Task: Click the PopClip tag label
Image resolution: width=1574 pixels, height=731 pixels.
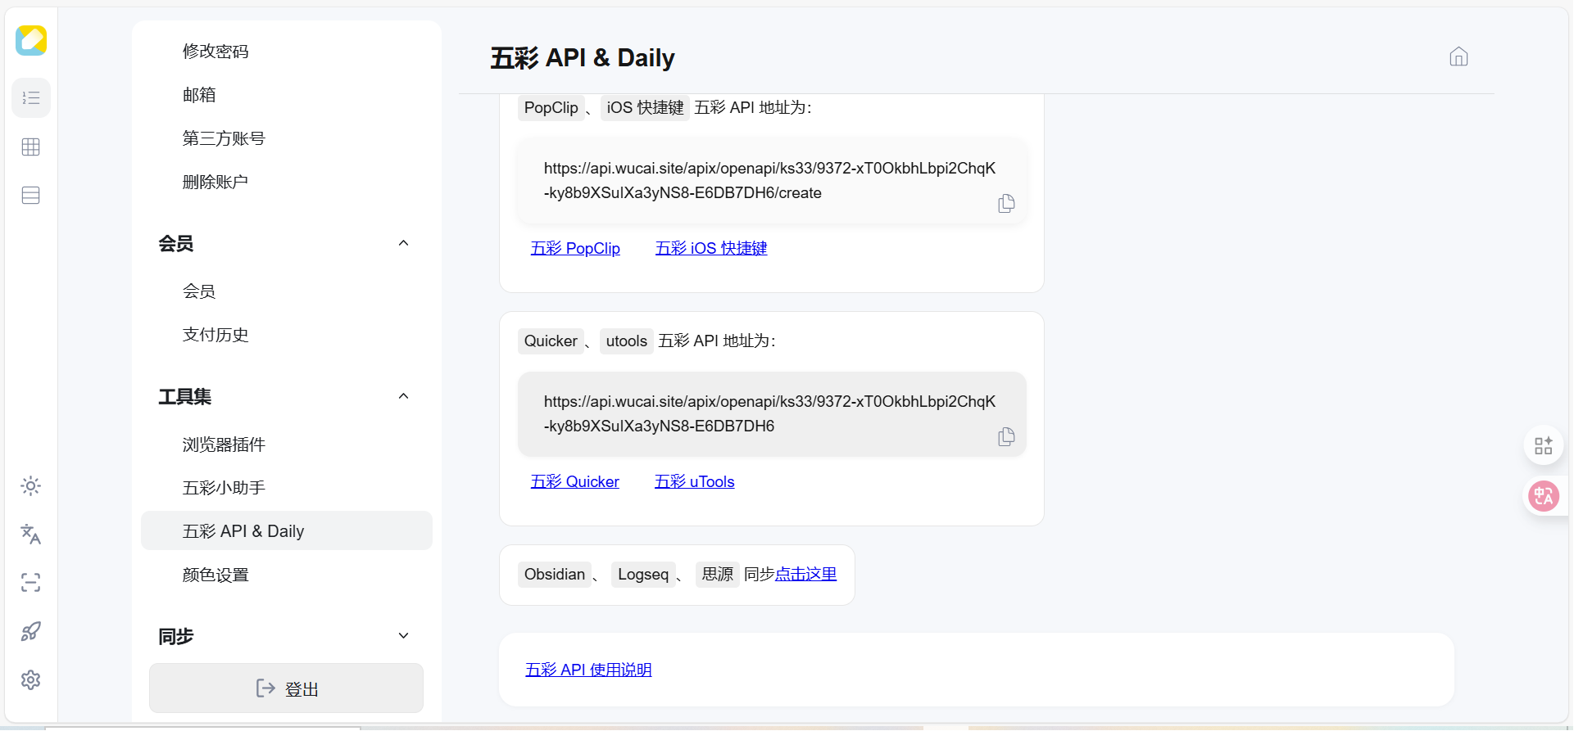Action: click(x=551, y=108)
